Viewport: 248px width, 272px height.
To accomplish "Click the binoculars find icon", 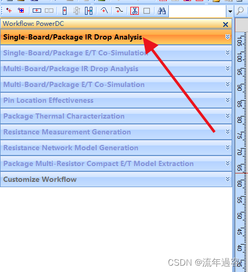I will tap(161, 11).
